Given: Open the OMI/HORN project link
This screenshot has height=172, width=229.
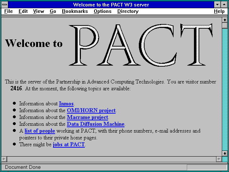Looking at the screenshot, I should point(91,110).
